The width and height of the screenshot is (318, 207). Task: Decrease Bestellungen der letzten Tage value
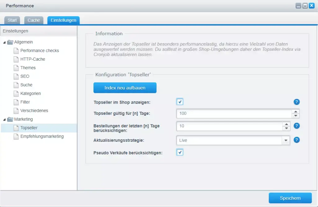pyautogui.click(x=286, y=128)
